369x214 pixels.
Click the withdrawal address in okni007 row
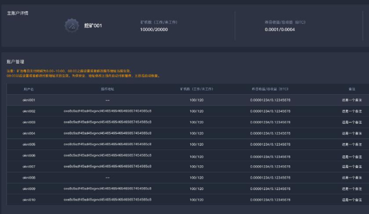[x=108, y=166]
